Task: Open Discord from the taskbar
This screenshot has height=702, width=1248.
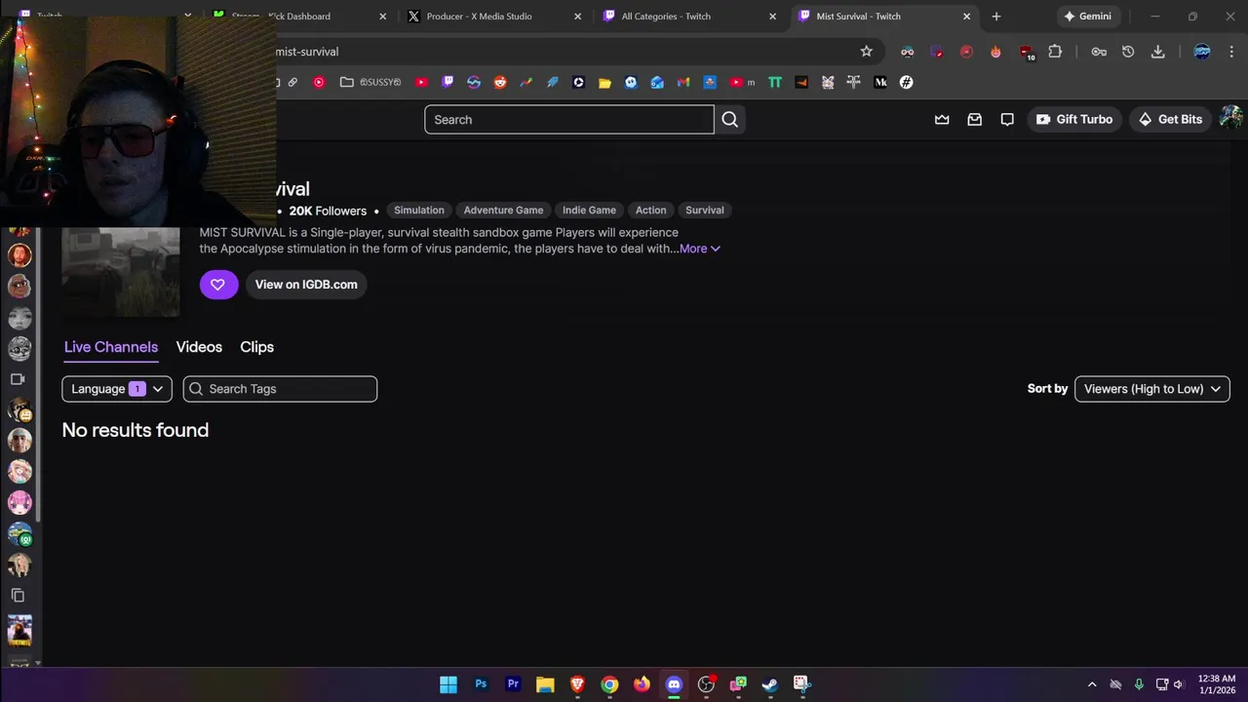Action: click(674, 684)
